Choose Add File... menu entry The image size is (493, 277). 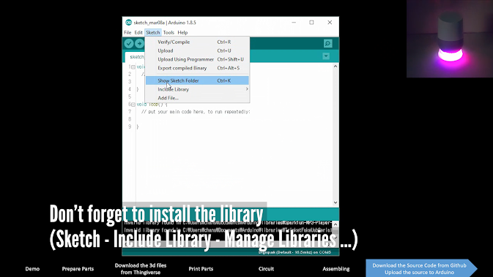[197, 98]
